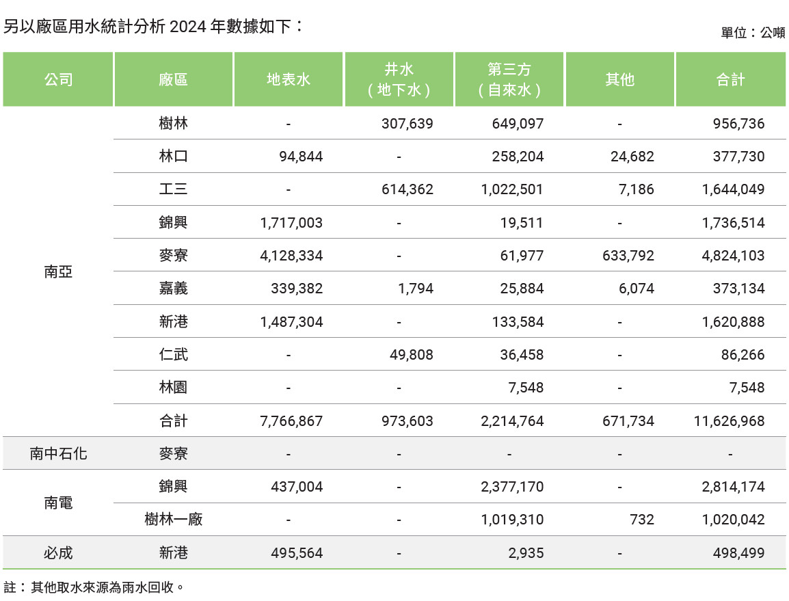Click the 第三方（自來水） column header
The width and height of the screenshot is (789, 601).
tap(509, 78)
